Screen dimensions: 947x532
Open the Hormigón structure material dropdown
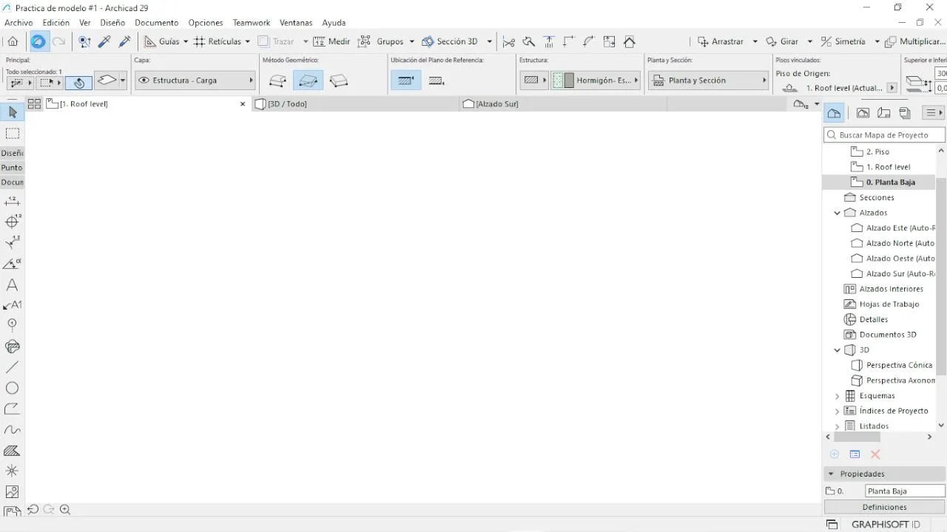(x=596, y=80)
